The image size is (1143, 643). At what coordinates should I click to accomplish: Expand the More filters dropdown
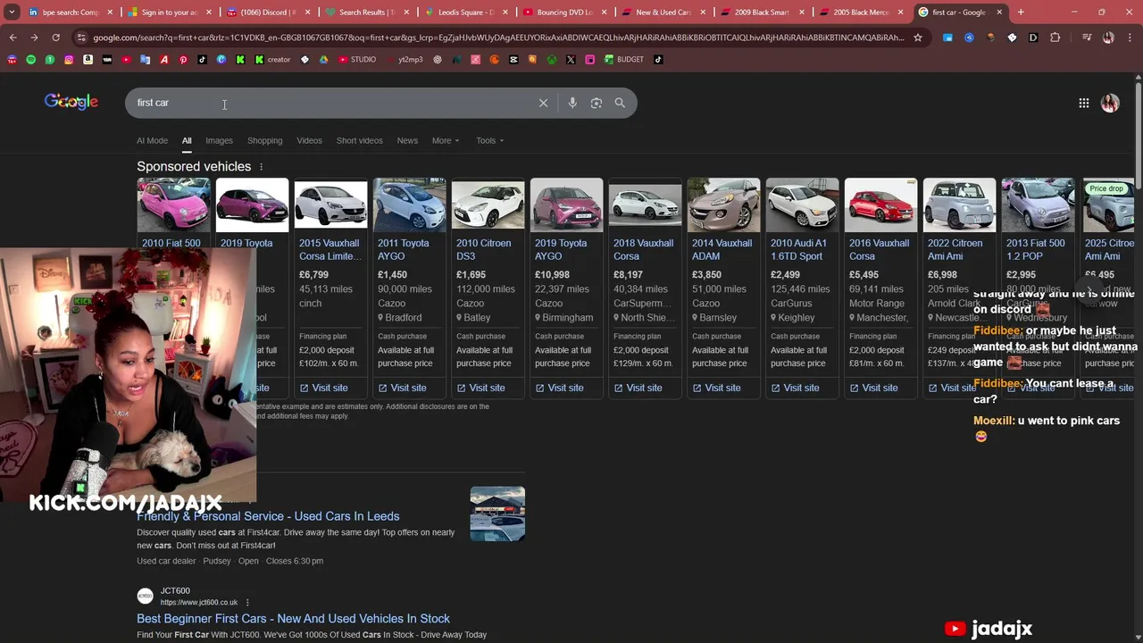tap(446, 140)
